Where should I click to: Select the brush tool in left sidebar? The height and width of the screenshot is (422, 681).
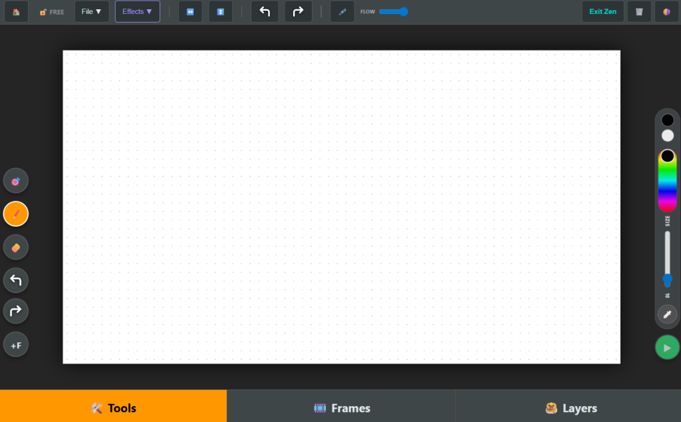point(16,214)
